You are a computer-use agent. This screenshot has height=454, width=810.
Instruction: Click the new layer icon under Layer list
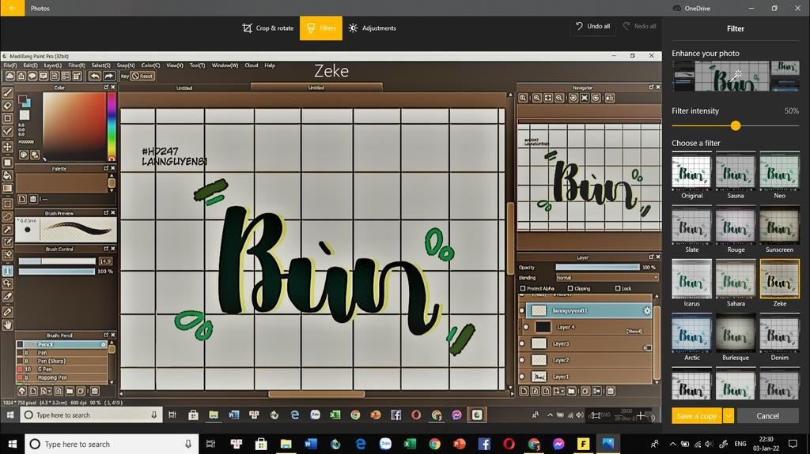[x=524, y=391]
